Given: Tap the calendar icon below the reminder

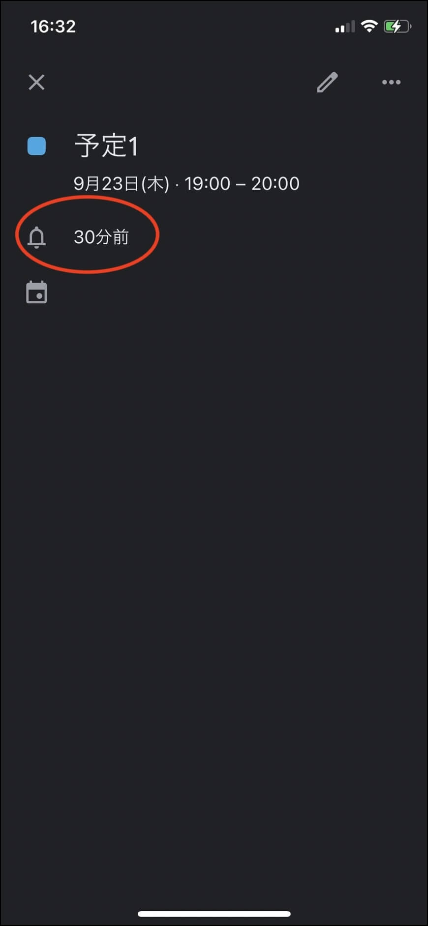Looking at the screenshot, I should click(x=36, y=292).
